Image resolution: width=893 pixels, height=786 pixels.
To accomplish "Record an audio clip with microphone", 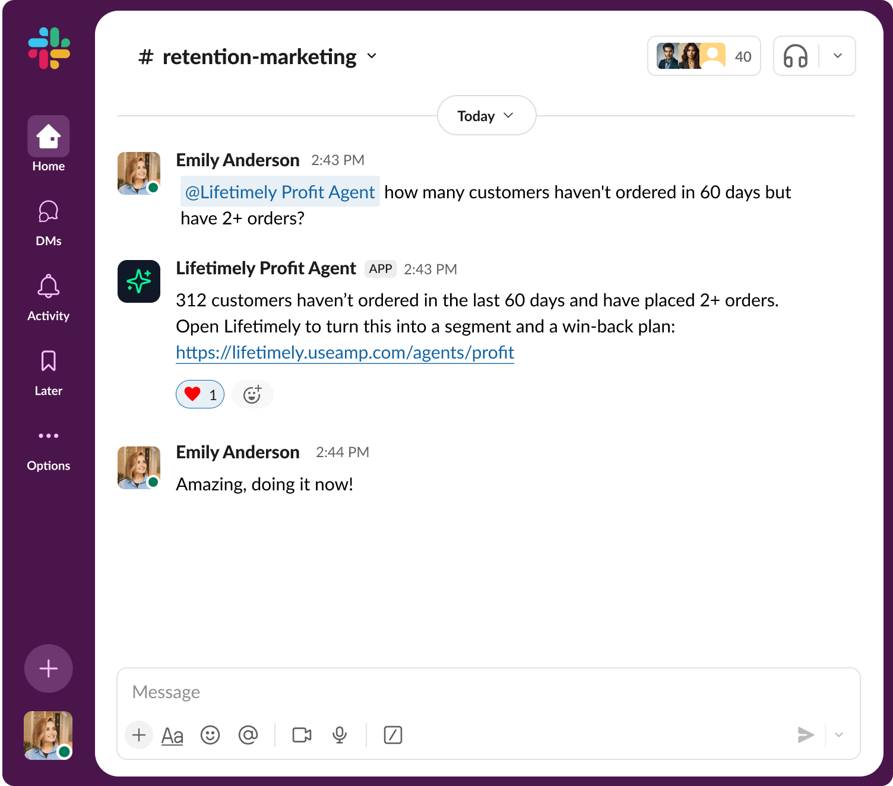I will coord(340,735).
